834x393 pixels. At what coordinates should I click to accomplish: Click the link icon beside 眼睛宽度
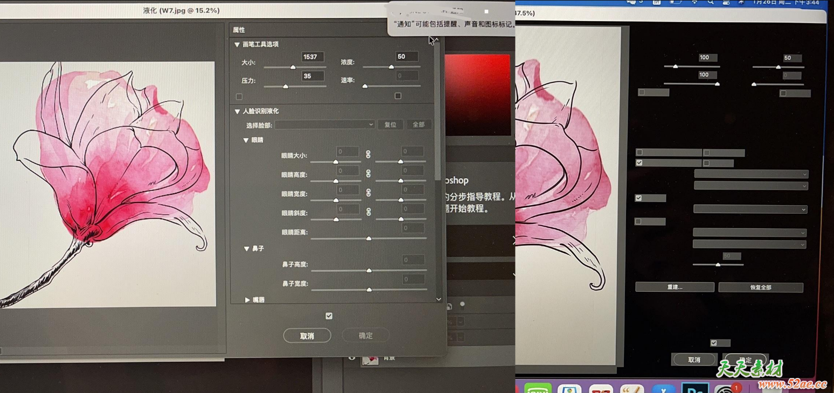[369, 193]
